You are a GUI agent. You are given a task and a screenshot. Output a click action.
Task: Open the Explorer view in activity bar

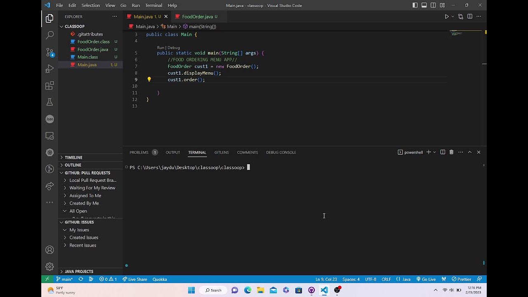49,18
